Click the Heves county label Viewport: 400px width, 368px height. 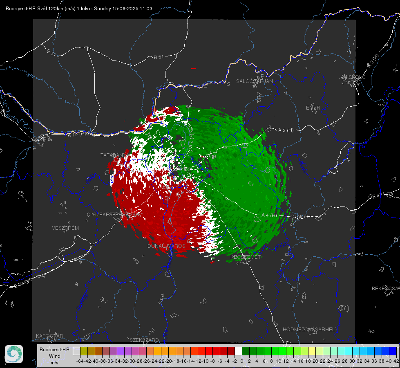coord(302,166)
